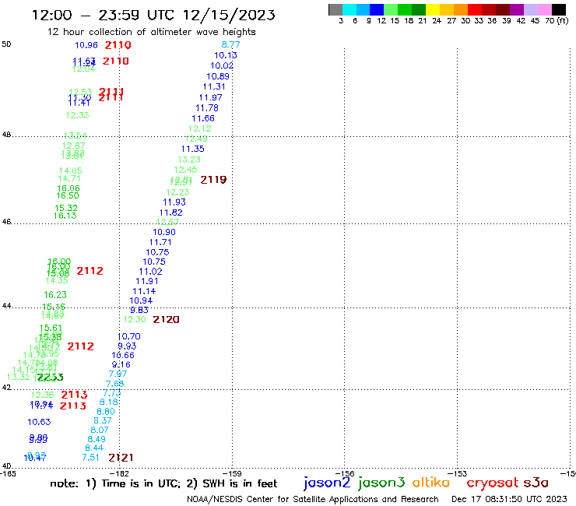Click the 'Dec 17 08:31:50 UTC 2023' timestamp

click(509, 499)
